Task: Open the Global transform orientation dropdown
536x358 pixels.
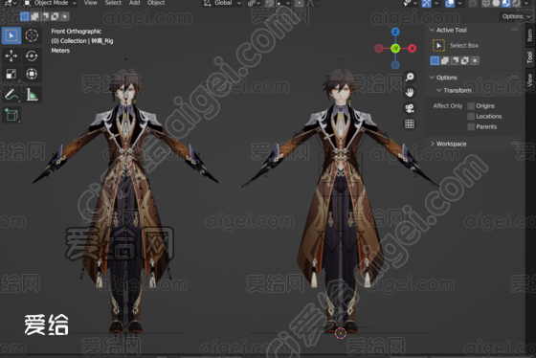Action: [x=222, y=3]
